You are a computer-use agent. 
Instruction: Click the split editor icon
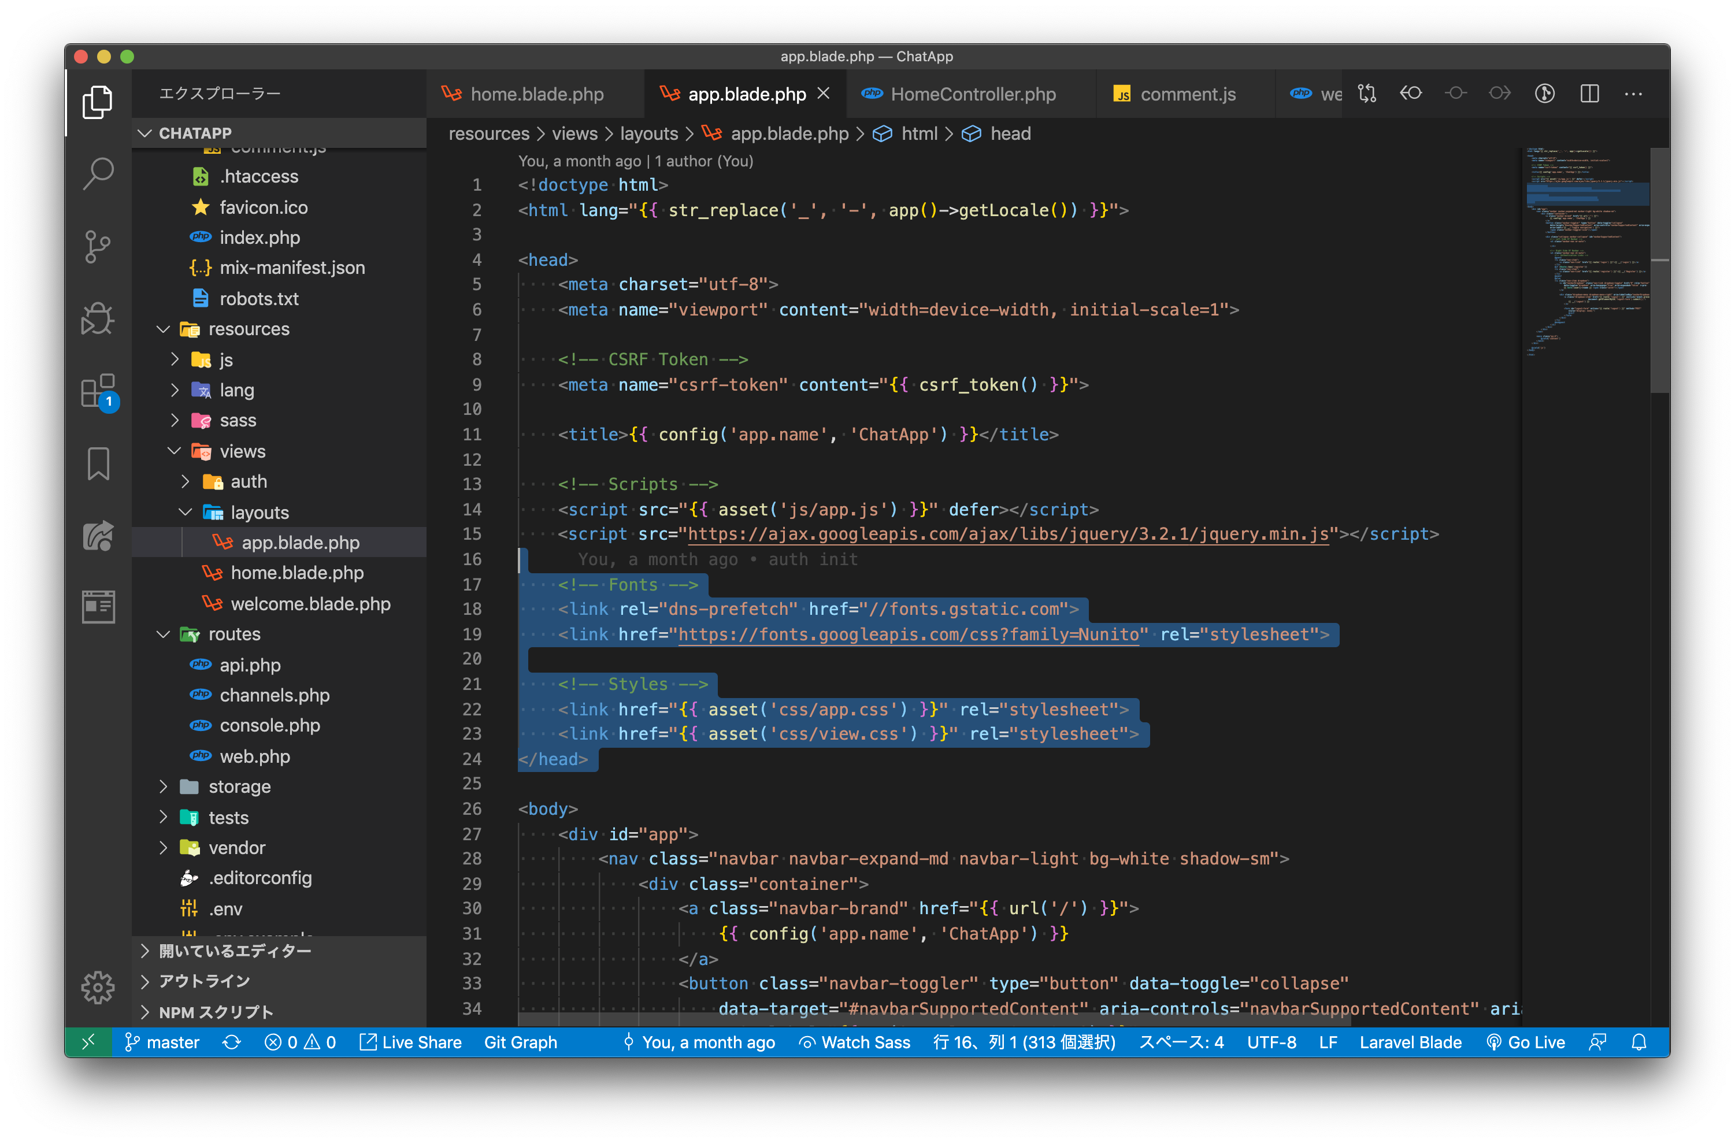pyautogui.click(x=1589, y=94)
